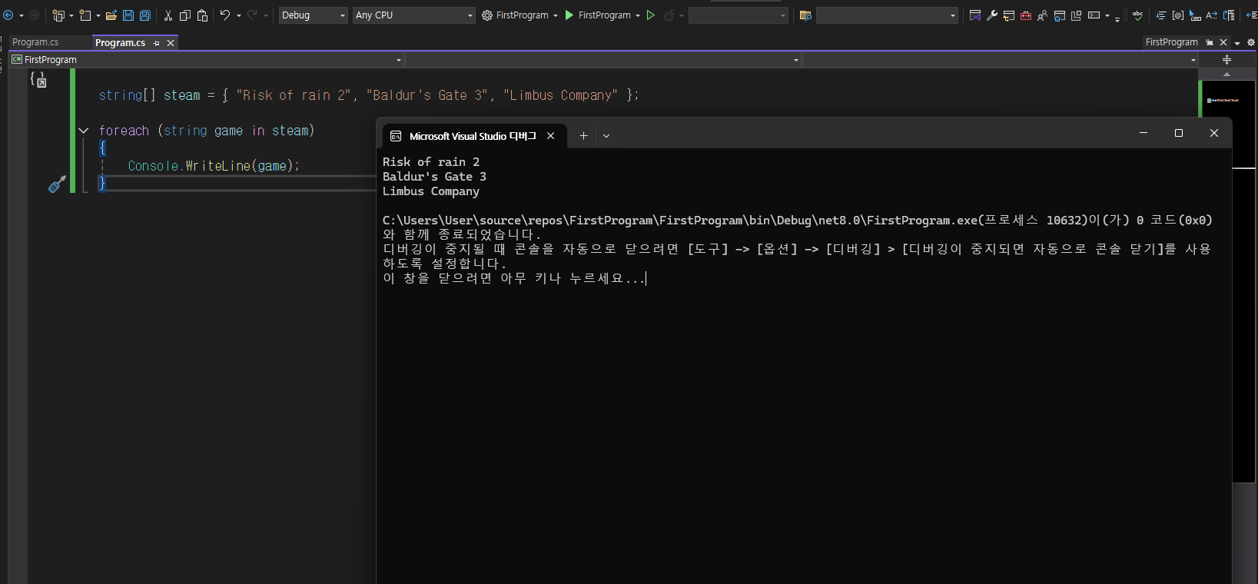Click the editor minimap code thumbnail
1258x584 pixels.
(x=1223, y=101)
